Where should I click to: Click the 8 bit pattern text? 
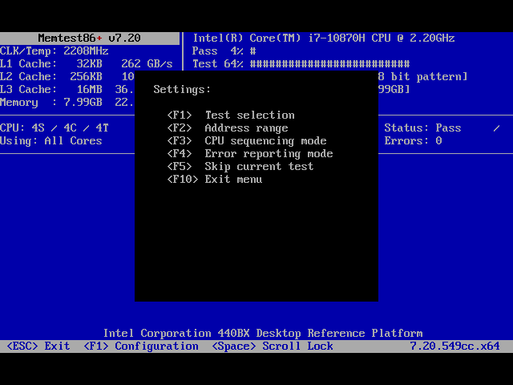422,77
